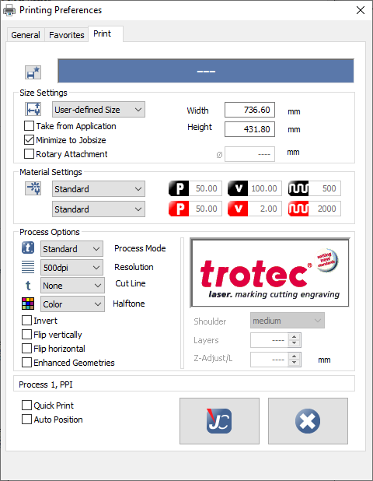Open the User-defined Size dropdown
The image size is (373, 481).
[99, 110]
